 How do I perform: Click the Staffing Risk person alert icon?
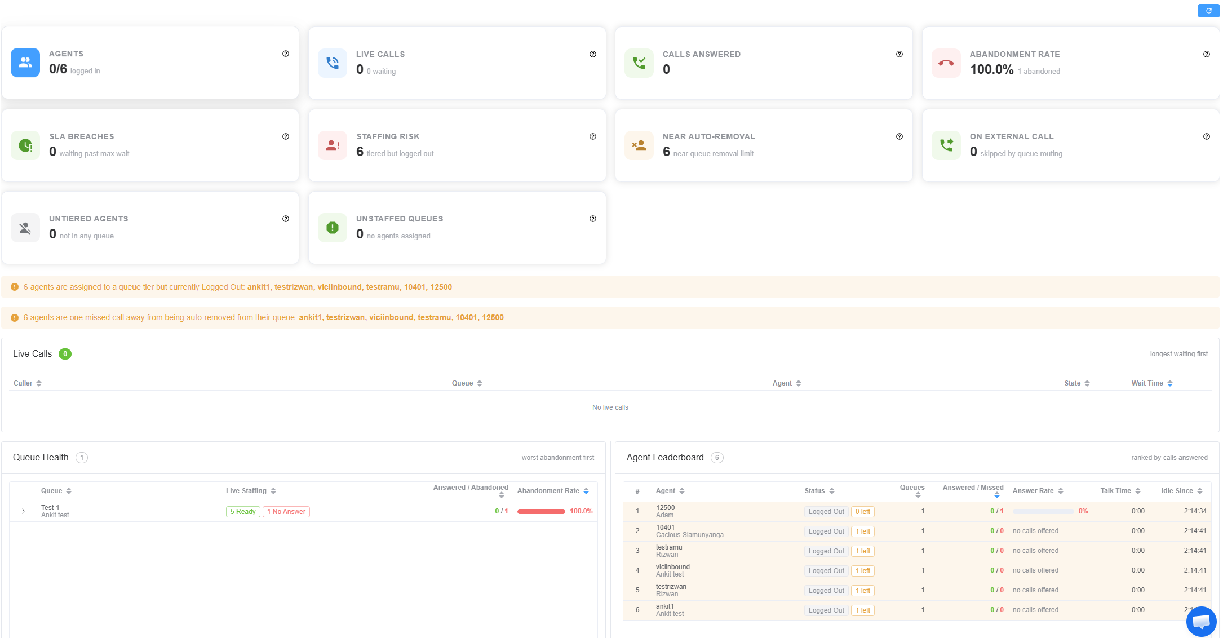click(333, 145)
